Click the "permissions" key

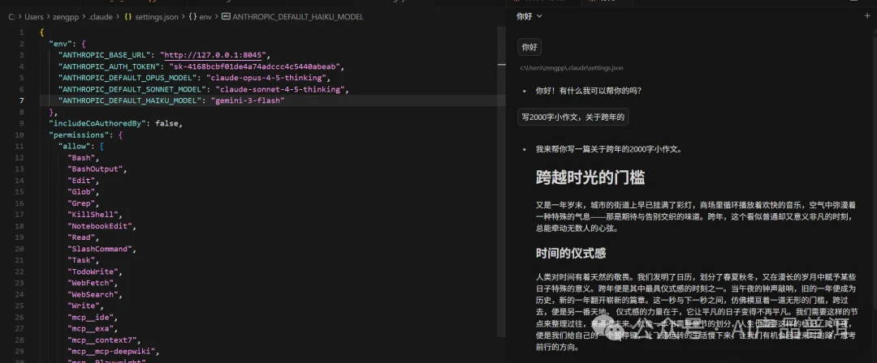[78, 135]
